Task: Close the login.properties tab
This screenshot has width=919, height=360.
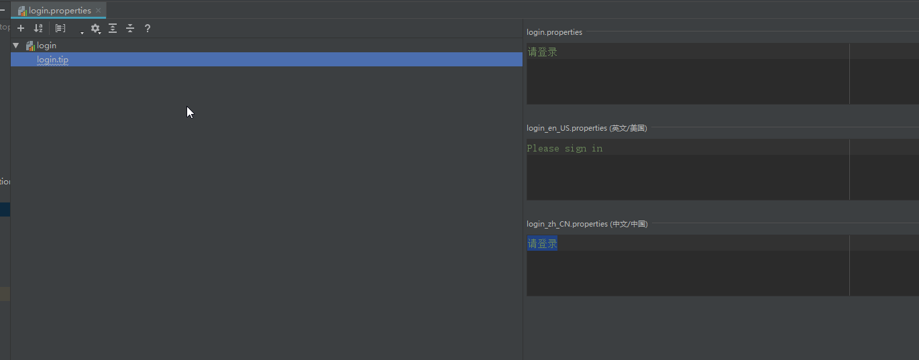Action: (x=99, y=11)
